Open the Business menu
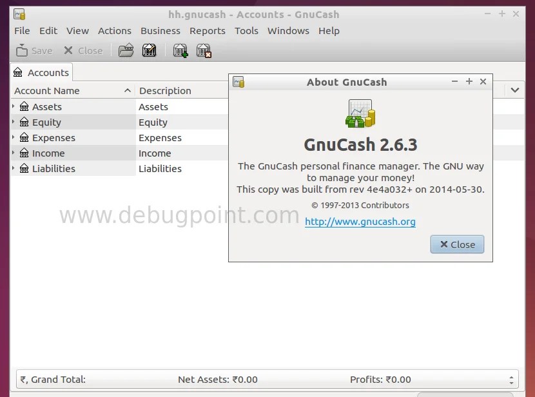The width and height of the screenshot is (535, 397). [160, 31]
